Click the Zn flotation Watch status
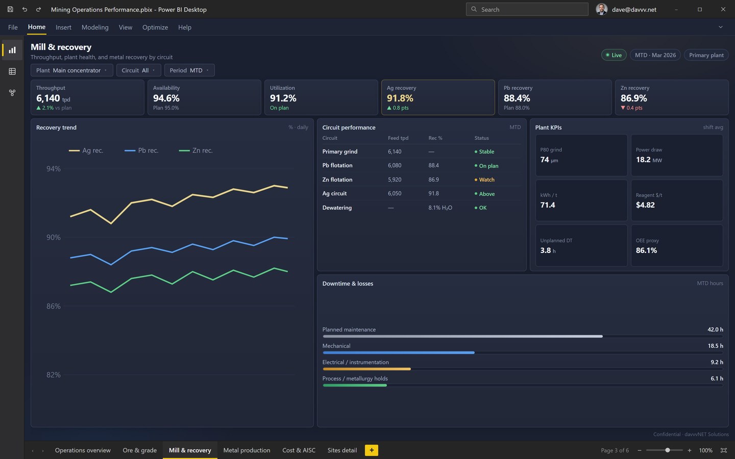The image size is (735, 459). [x=484, y=180]
